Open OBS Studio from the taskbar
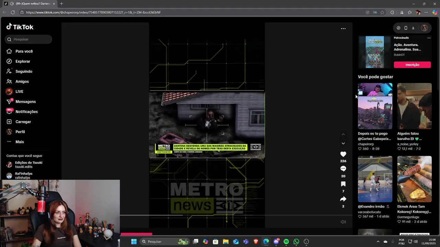The height and width of the screenshot is (247, 440). (307, 242)
